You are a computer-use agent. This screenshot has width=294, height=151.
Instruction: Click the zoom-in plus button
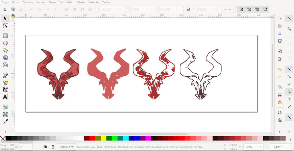coord(262,147)
